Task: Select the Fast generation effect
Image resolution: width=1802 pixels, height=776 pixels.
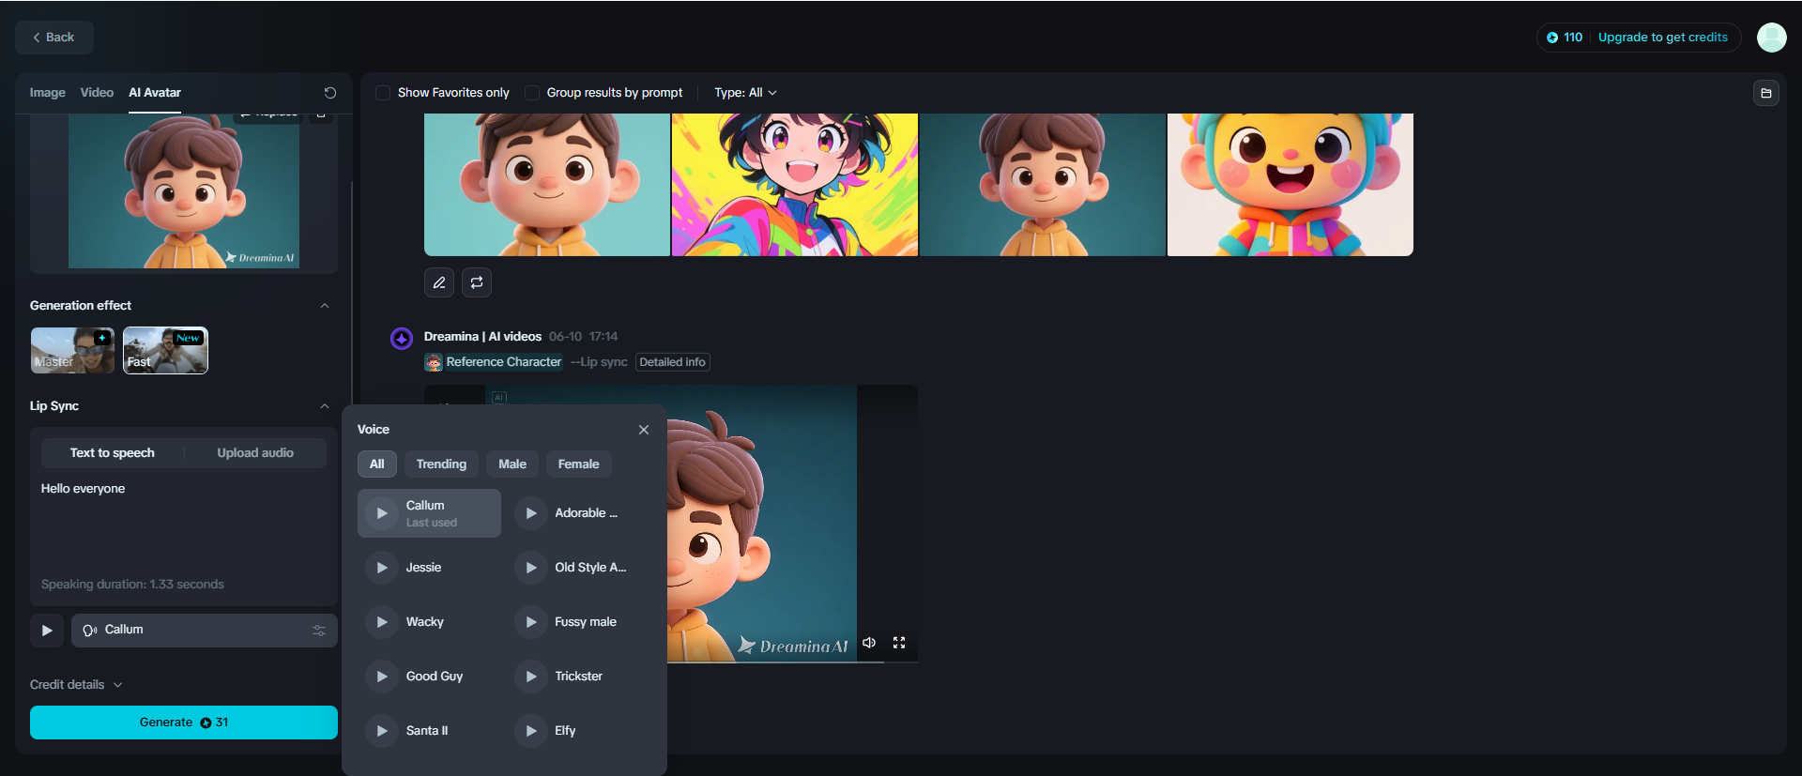Action: [x=165, y=351]
